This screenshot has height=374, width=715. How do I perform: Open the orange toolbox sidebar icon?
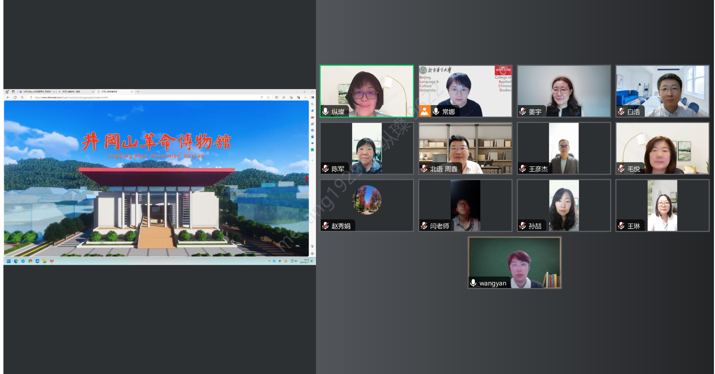click(x=312, y=117)
